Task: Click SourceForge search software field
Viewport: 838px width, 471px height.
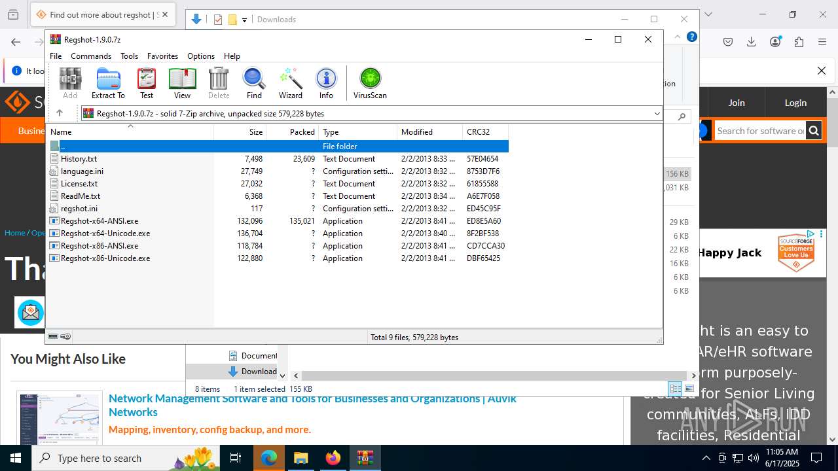Action: point(760,131)
